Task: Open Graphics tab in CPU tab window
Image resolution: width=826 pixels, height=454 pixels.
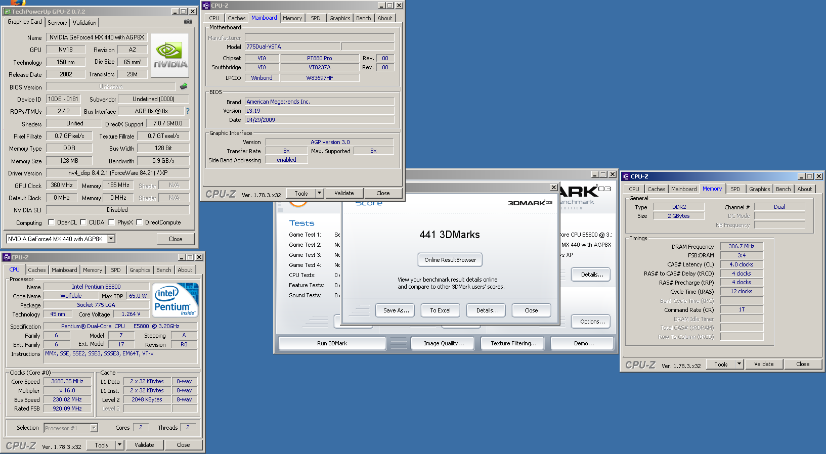Action: 140,270
